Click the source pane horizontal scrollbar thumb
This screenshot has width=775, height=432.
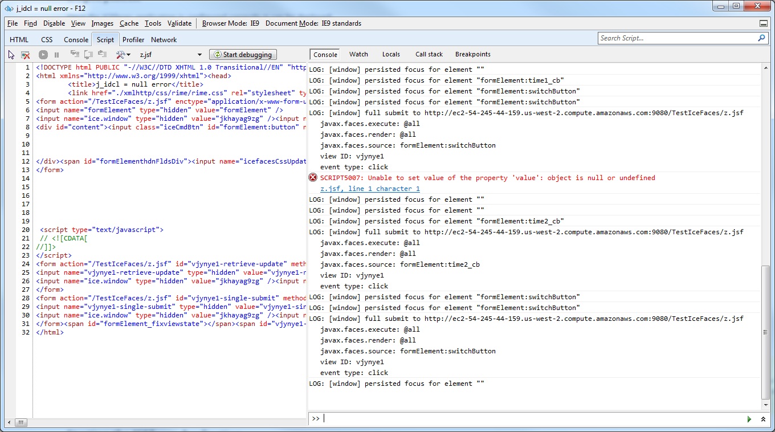(x=21, y=423)
